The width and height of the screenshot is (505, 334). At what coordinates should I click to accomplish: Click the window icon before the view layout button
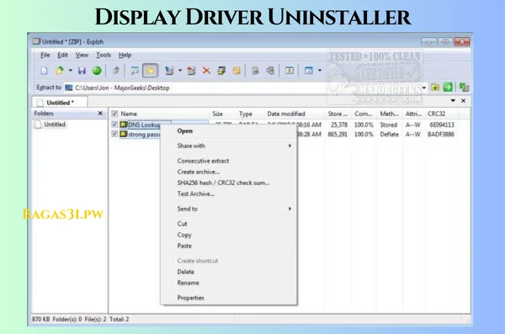[x=290, y=71]
